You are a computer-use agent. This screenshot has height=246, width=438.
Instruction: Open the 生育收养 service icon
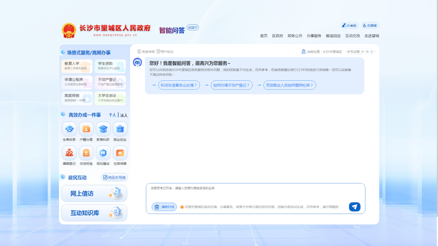[69, 129]
